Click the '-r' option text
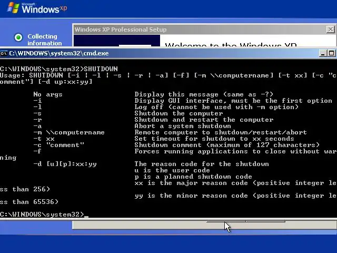The width and height of the screenshot is (337, 253). [37, 120]
